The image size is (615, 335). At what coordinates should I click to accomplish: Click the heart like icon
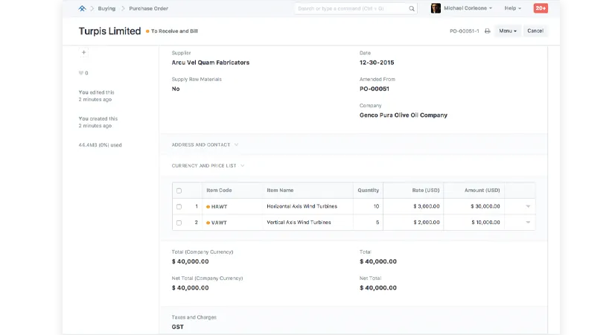click(81, 73)
